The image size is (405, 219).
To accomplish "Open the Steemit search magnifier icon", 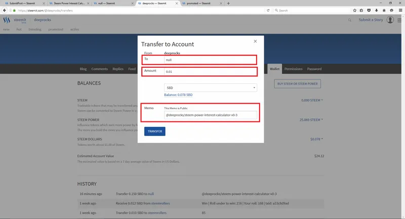I will point(349,20).
